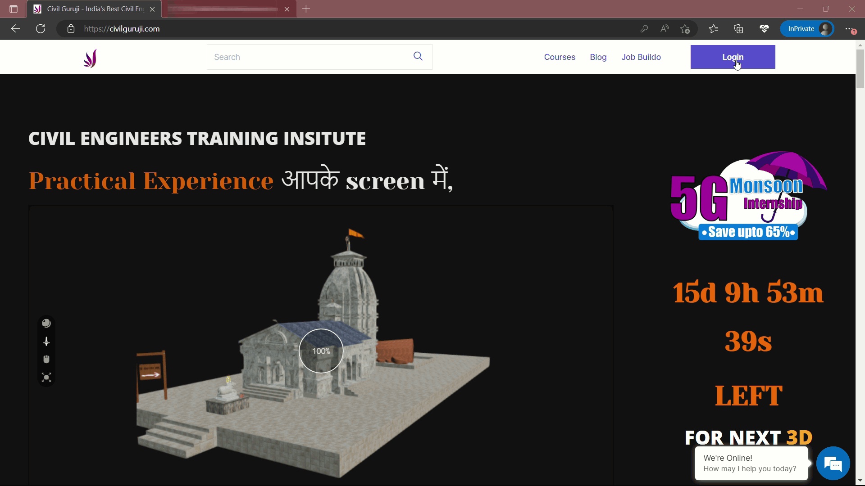This screenshot has height=486, width=865.
Task: Click the scrollbar up arrow
Action: (860, 45)
